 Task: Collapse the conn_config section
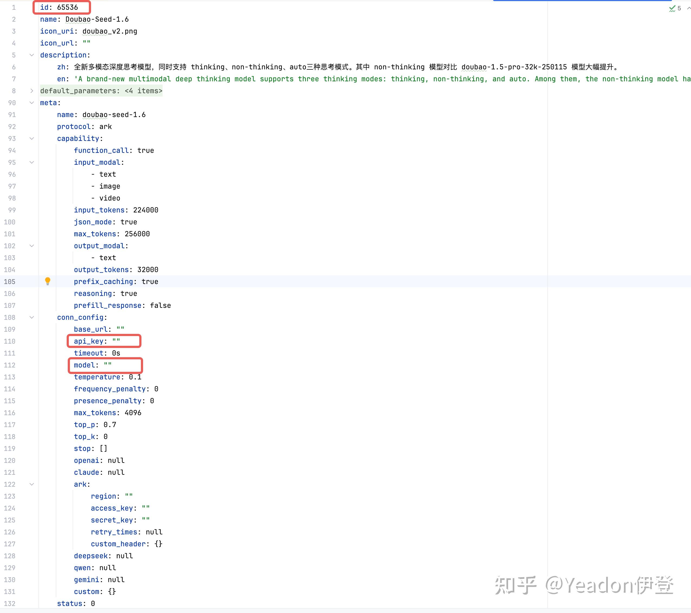pos(32,317)
